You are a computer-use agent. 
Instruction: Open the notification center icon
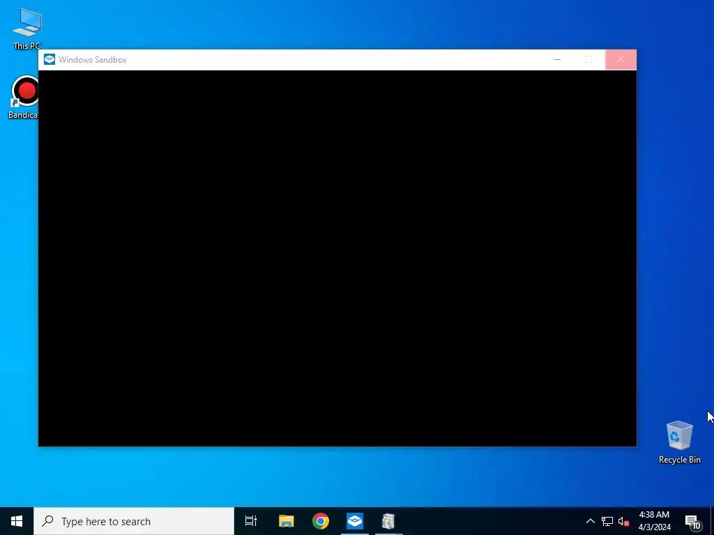point(693,521)
